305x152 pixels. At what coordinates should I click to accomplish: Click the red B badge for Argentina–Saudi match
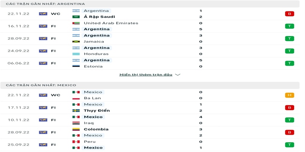coord(289,14)
